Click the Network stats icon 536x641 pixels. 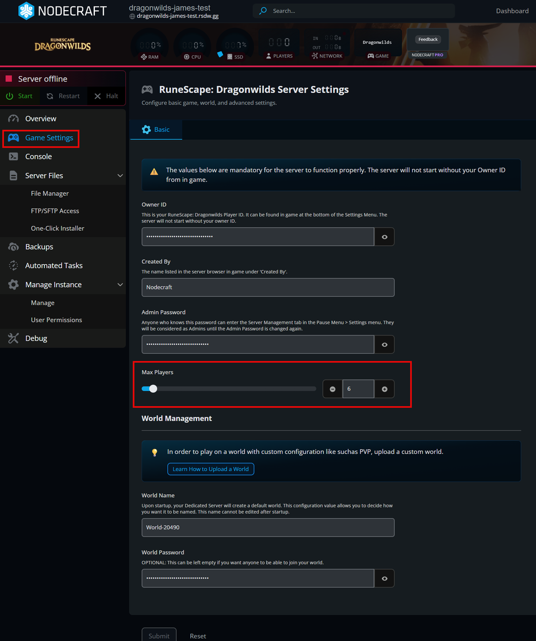point(315,55)
